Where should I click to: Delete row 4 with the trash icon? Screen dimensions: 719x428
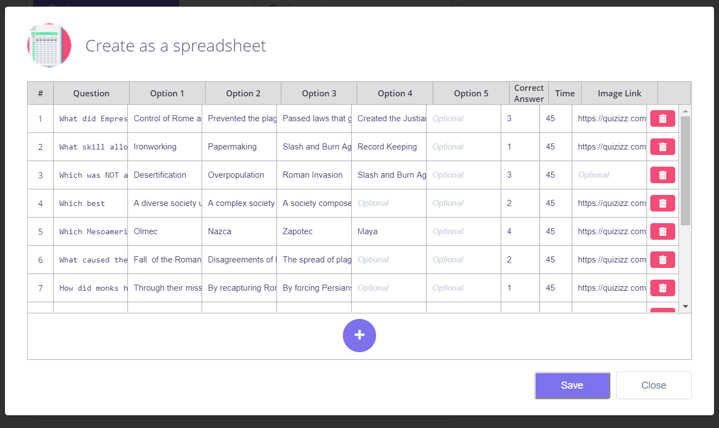(x=662, y=203)
